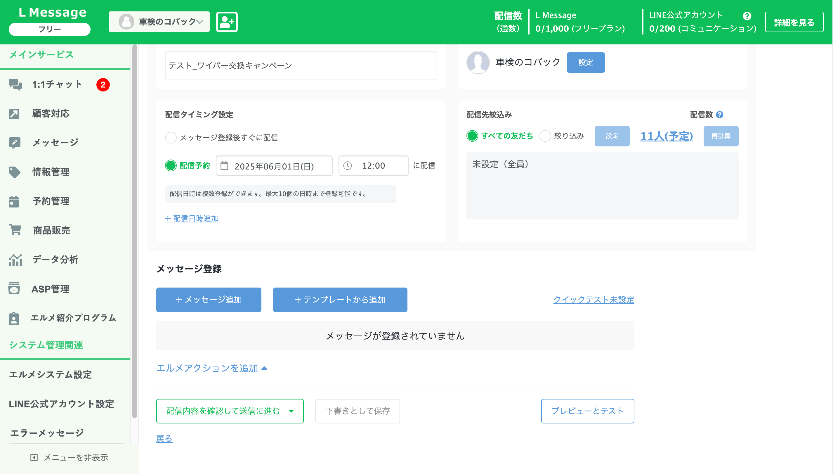Click the 設定 button next to sender name
Screen dimensions: 833x474
(x=585, y=63)
